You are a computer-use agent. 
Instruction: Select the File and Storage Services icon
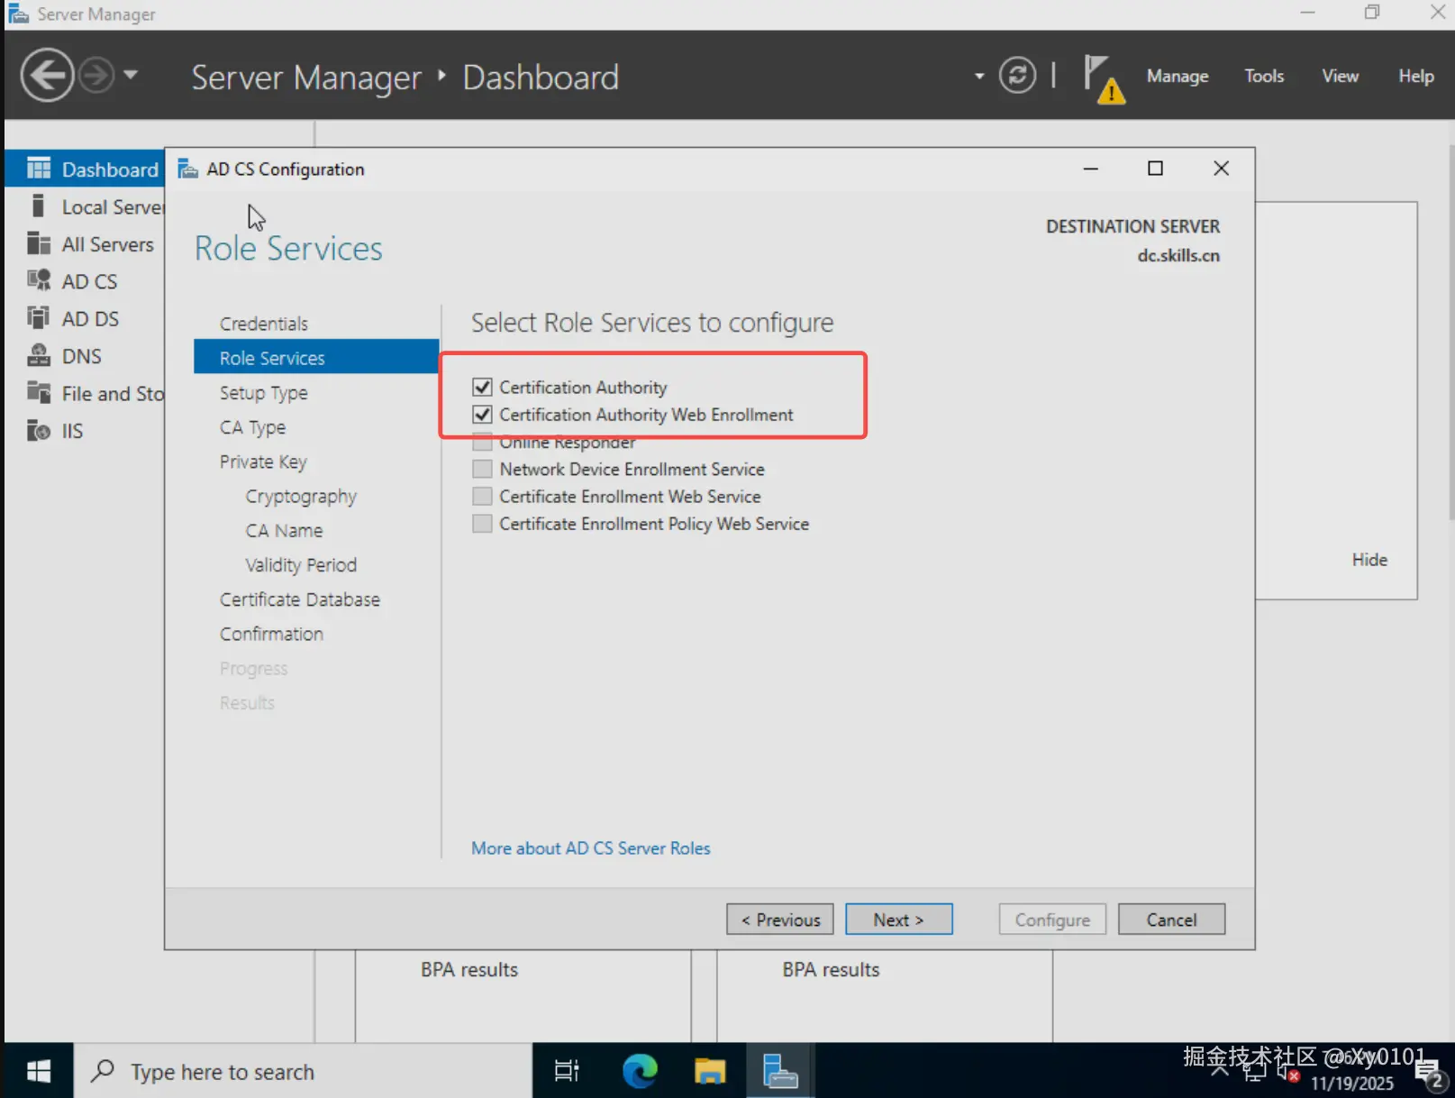click(x=39, y=393)
